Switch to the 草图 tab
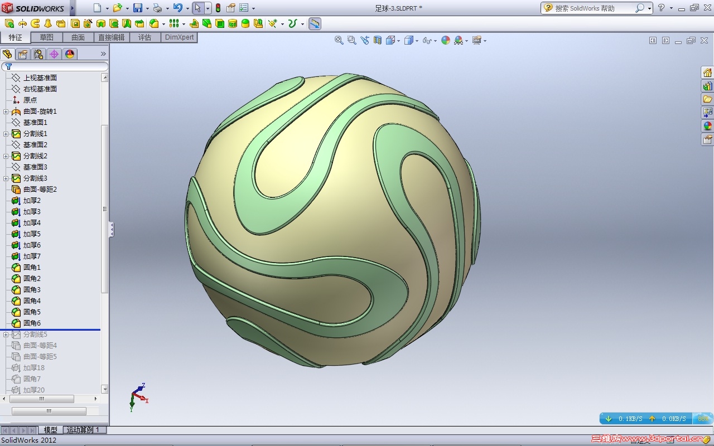Image resolution: width=714 pixels, height=446 pixels. coord(46,37)
